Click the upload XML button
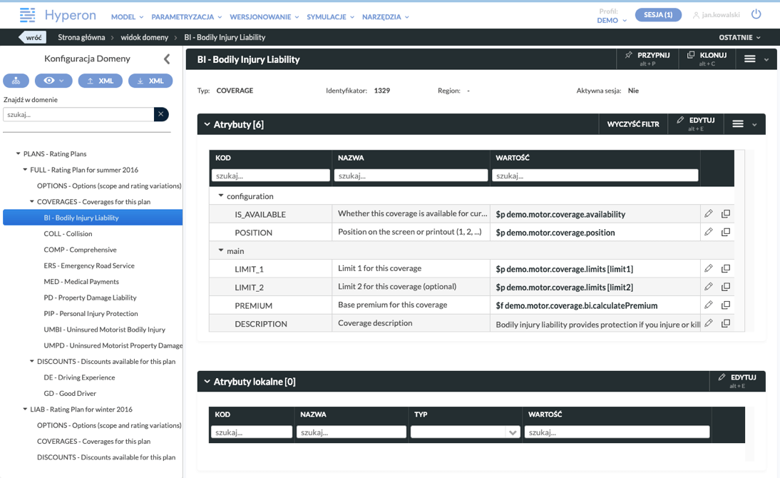The height and width of the screenshot is (478, 780). (101, 81)
